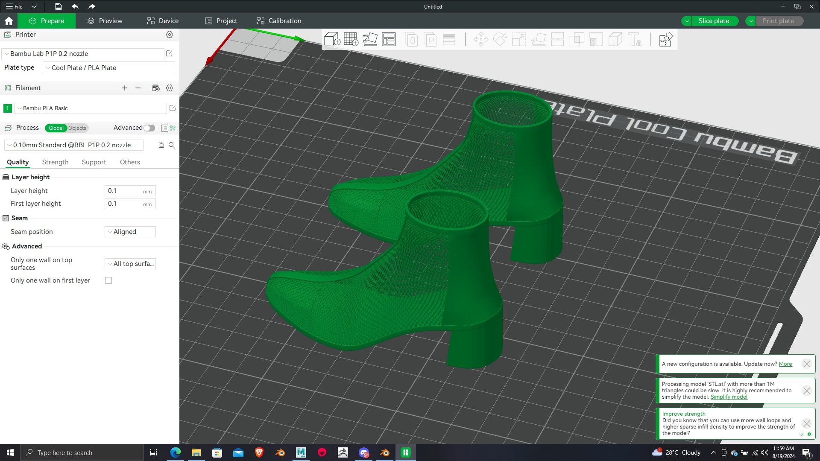This screenshot has height=461, width=820.
Task: Select the Split to parts icon
Action: (x=430, y=40)
